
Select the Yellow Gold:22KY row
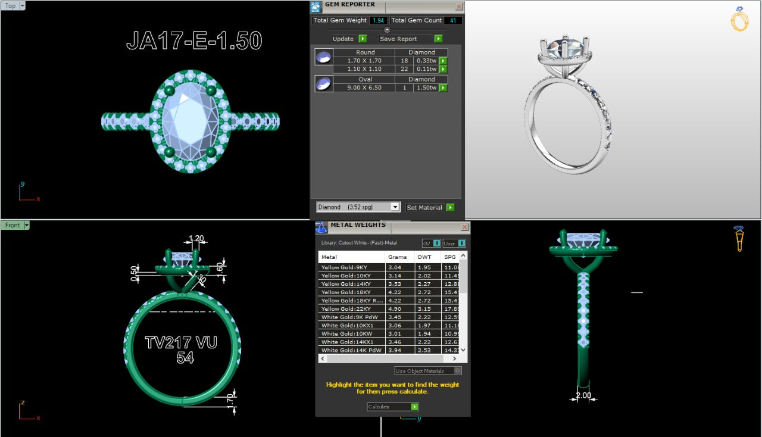pyautogui.click(x=389, y=309)
